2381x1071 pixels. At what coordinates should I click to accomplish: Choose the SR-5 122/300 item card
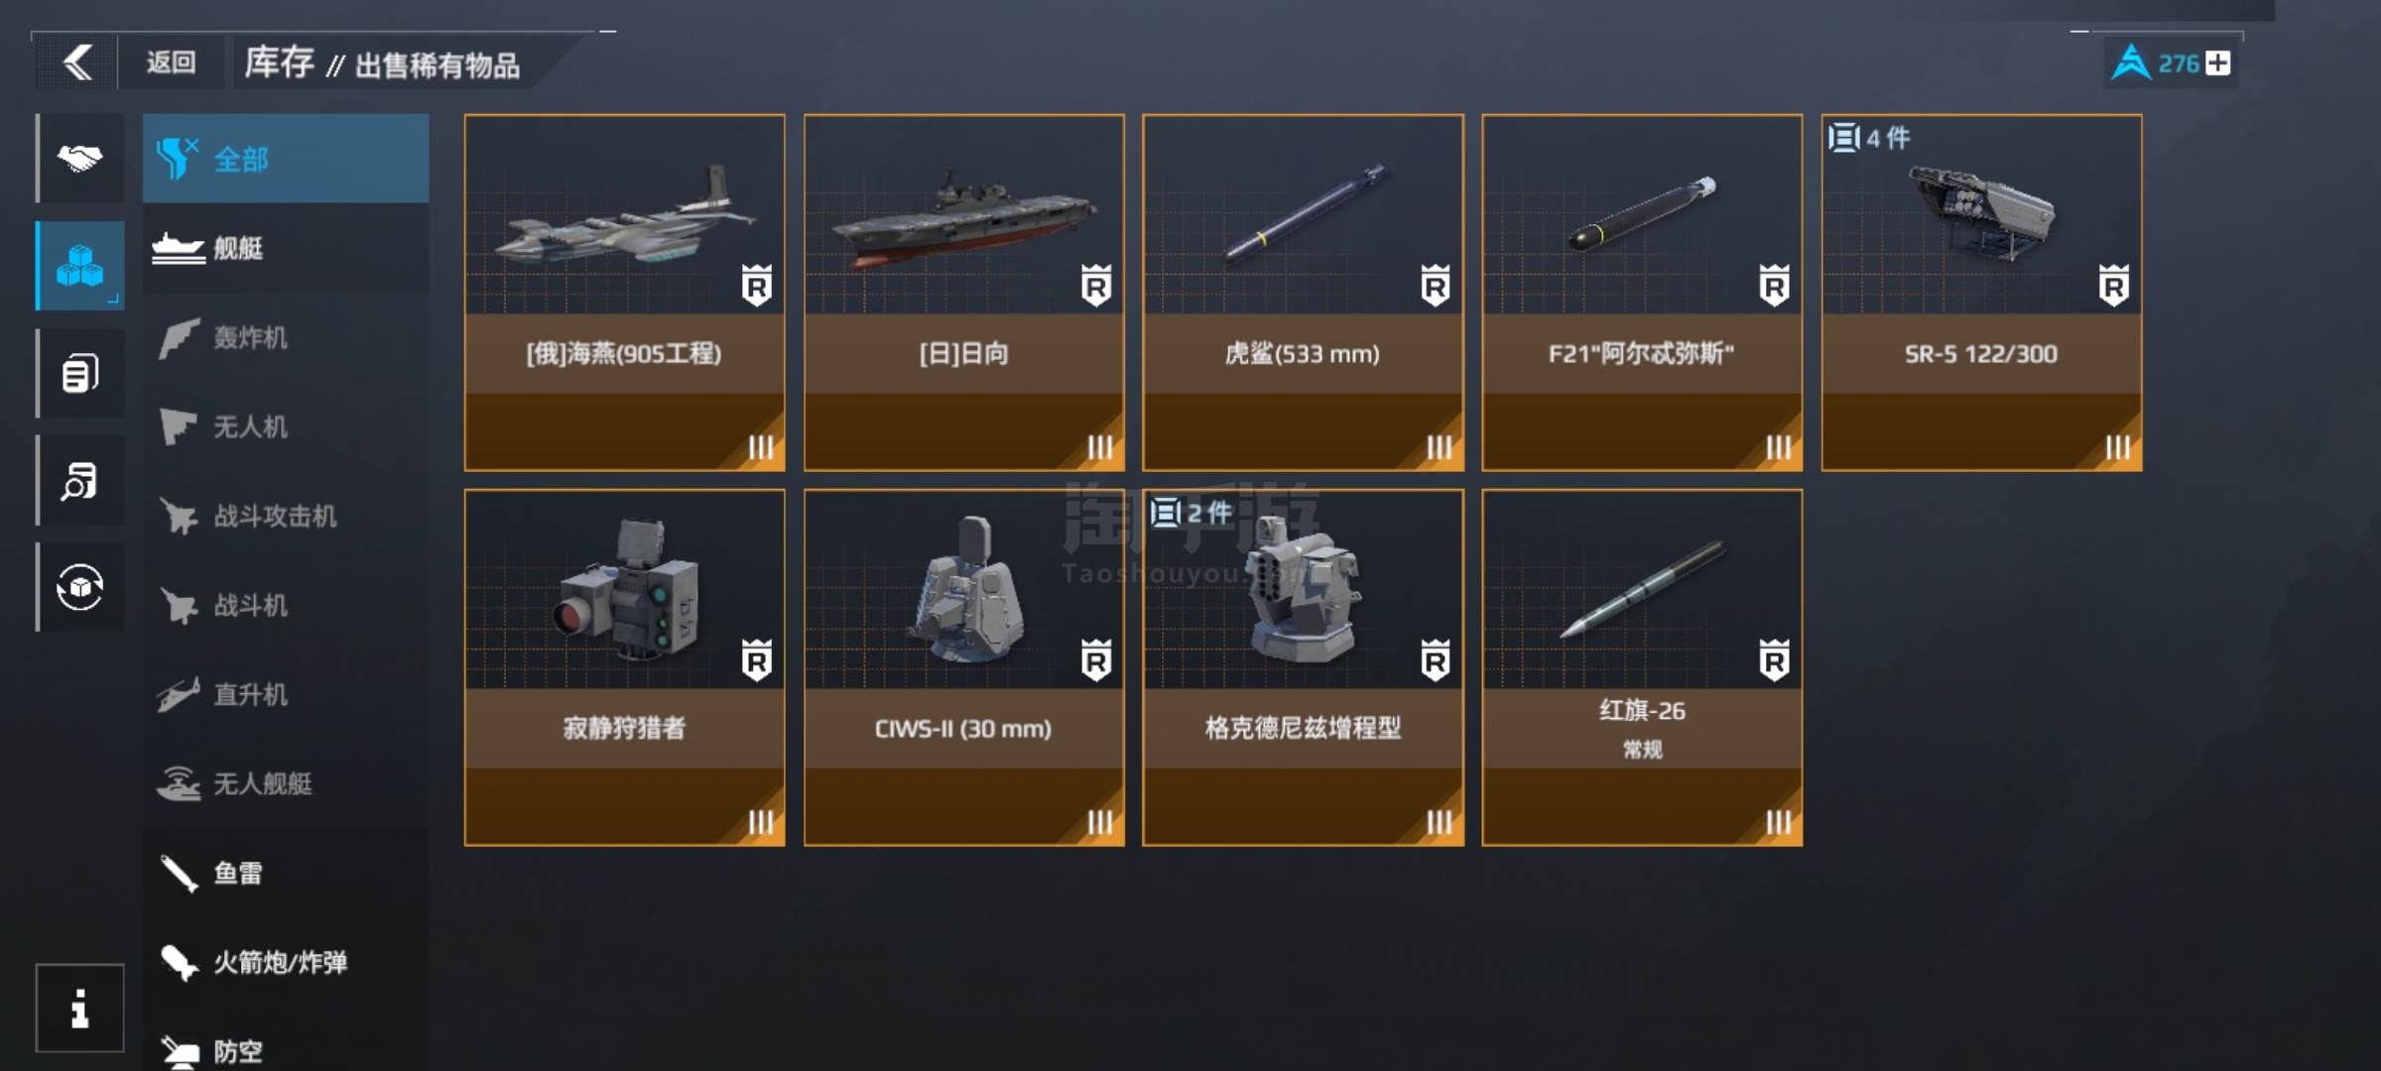[1982, 293]
